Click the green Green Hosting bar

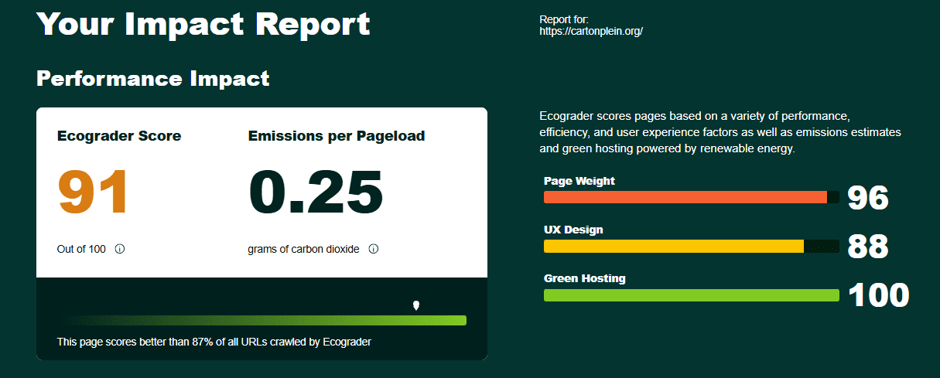pyautogui.click(x=691, y=295)
